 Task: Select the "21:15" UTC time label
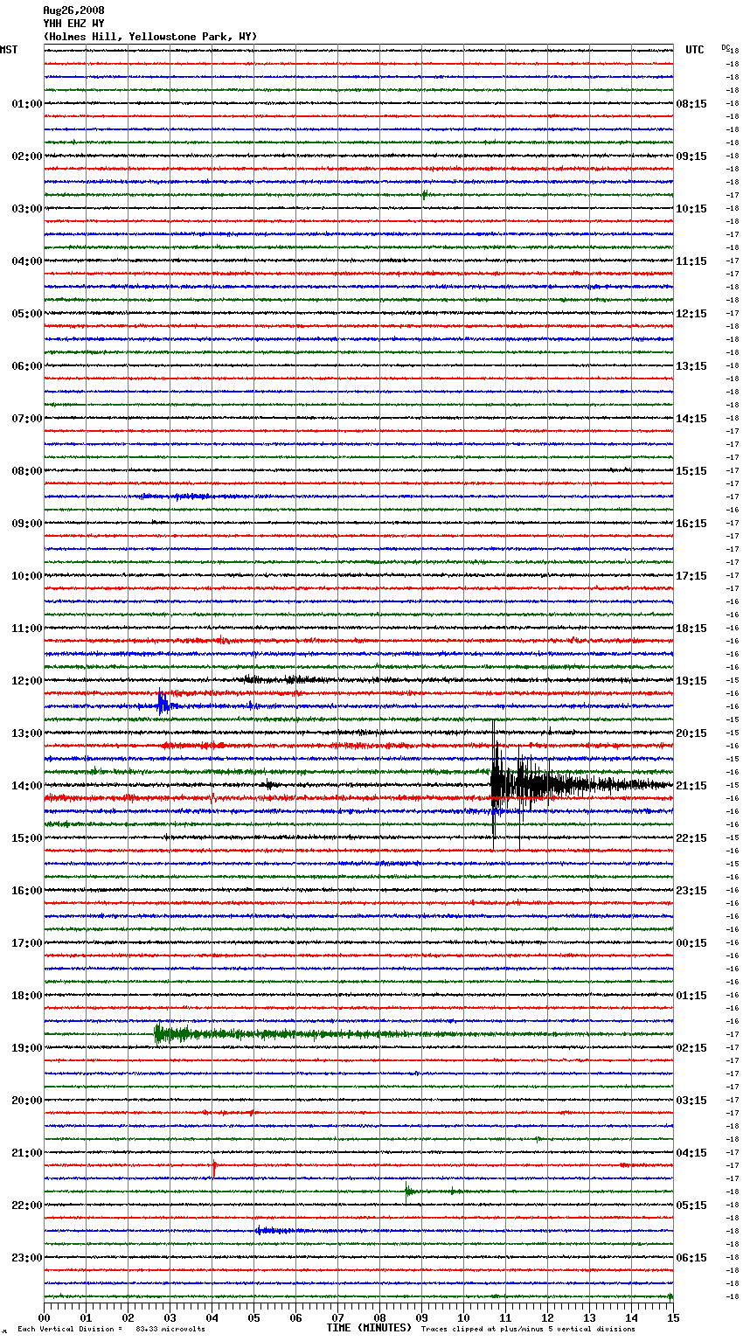click(691, 786)
